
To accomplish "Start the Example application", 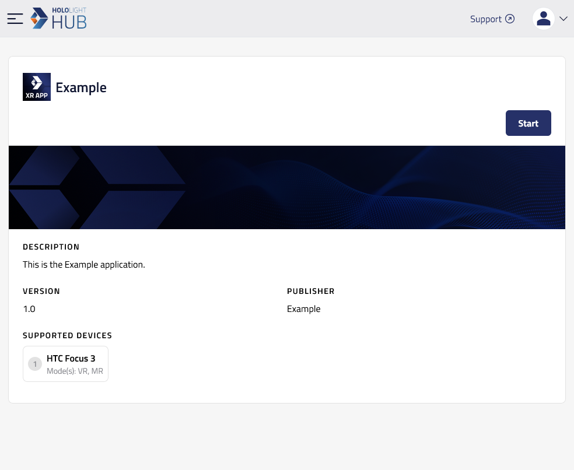I will pos(528,123).
